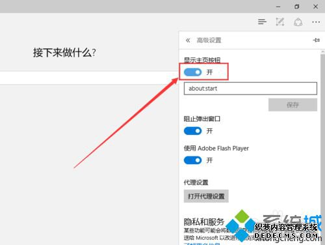Screen dimensions: 325x245
Task: Click the 打开代理设置 button
Action: [206, 196]
